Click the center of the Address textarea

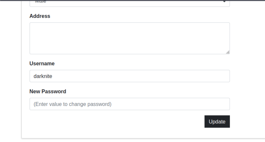(130, 38)
